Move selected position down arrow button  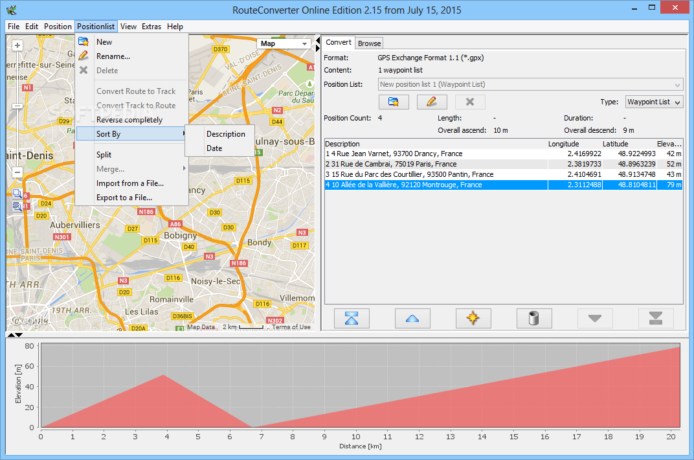tap(595, 318)
